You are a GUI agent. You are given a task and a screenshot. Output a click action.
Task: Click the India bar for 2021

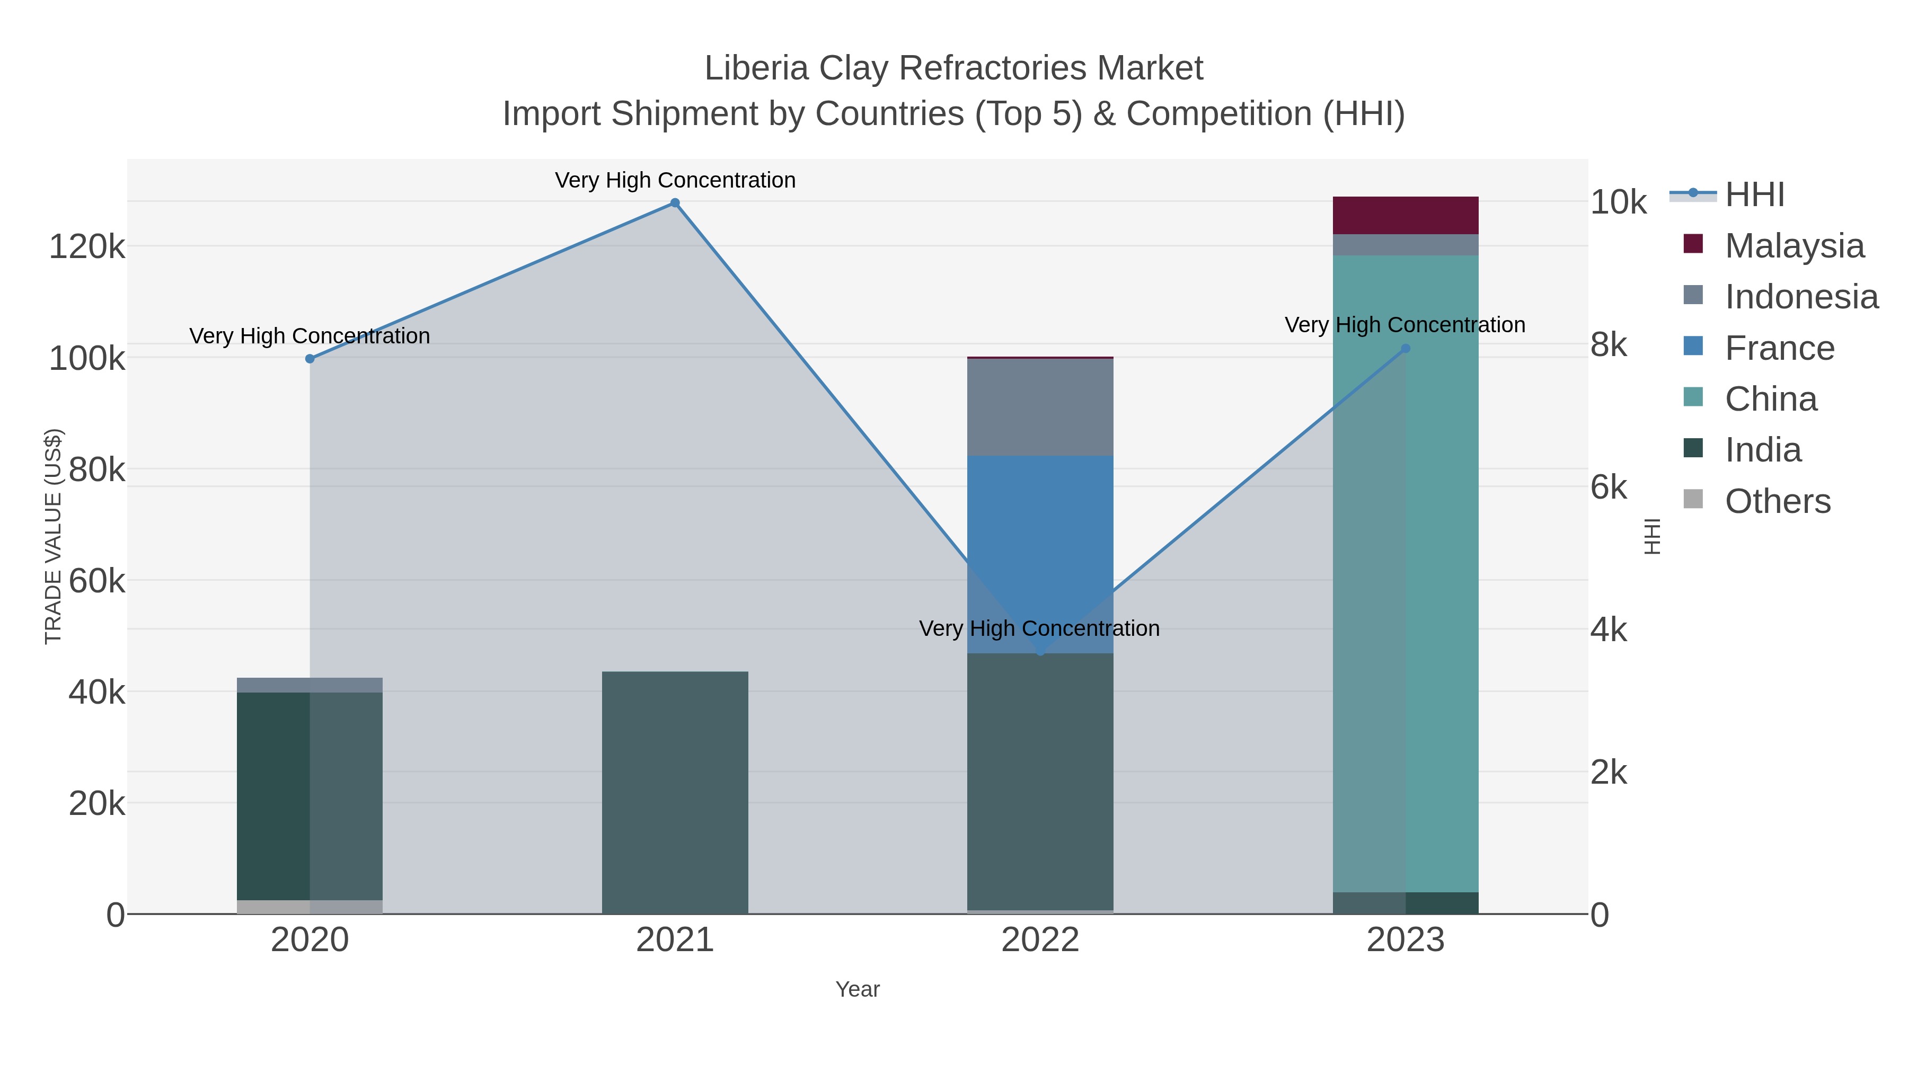pyautogui.click(x=675, y=792)
